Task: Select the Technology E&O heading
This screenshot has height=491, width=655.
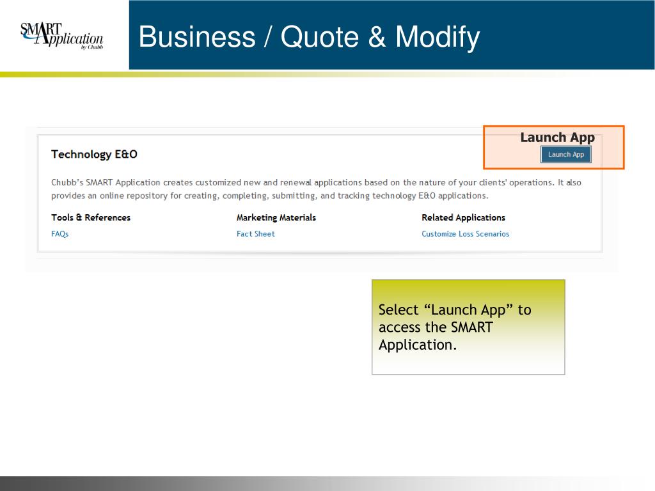Action: point(94,155)
